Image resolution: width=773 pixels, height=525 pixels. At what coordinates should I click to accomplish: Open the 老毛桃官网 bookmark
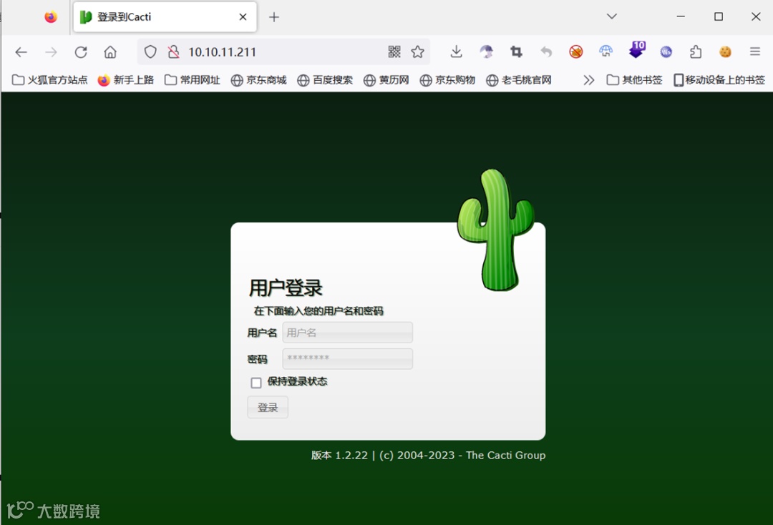pos(519,80)
